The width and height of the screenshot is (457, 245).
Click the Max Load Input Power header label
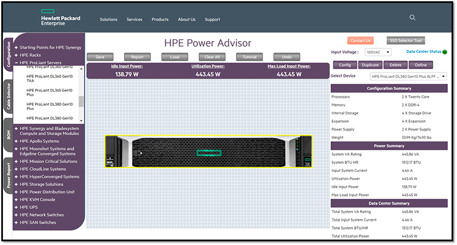(289, 66)
